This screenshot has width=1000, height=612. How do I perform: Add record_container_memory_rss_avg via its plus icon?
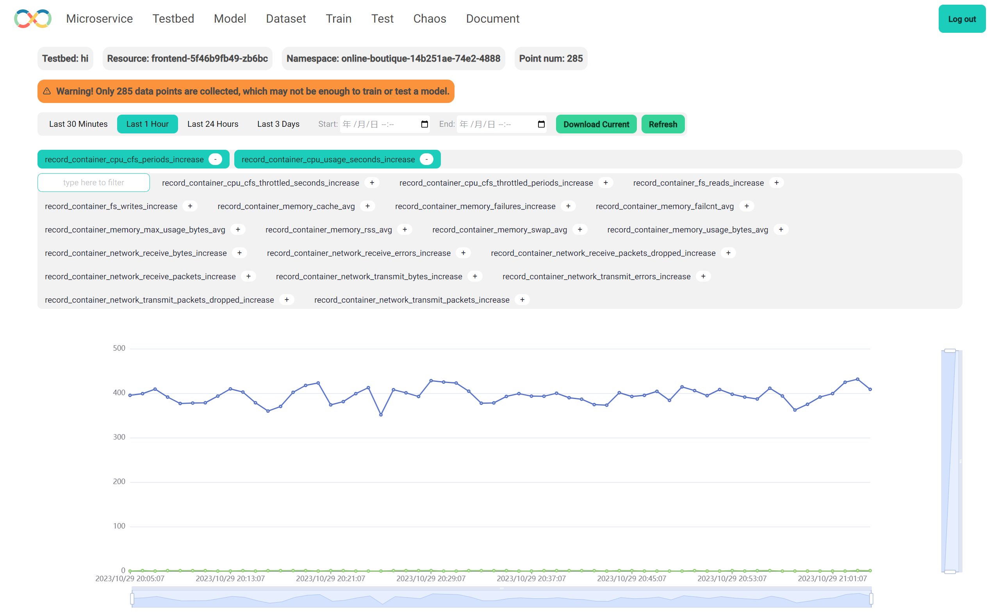tap(405, 229)
